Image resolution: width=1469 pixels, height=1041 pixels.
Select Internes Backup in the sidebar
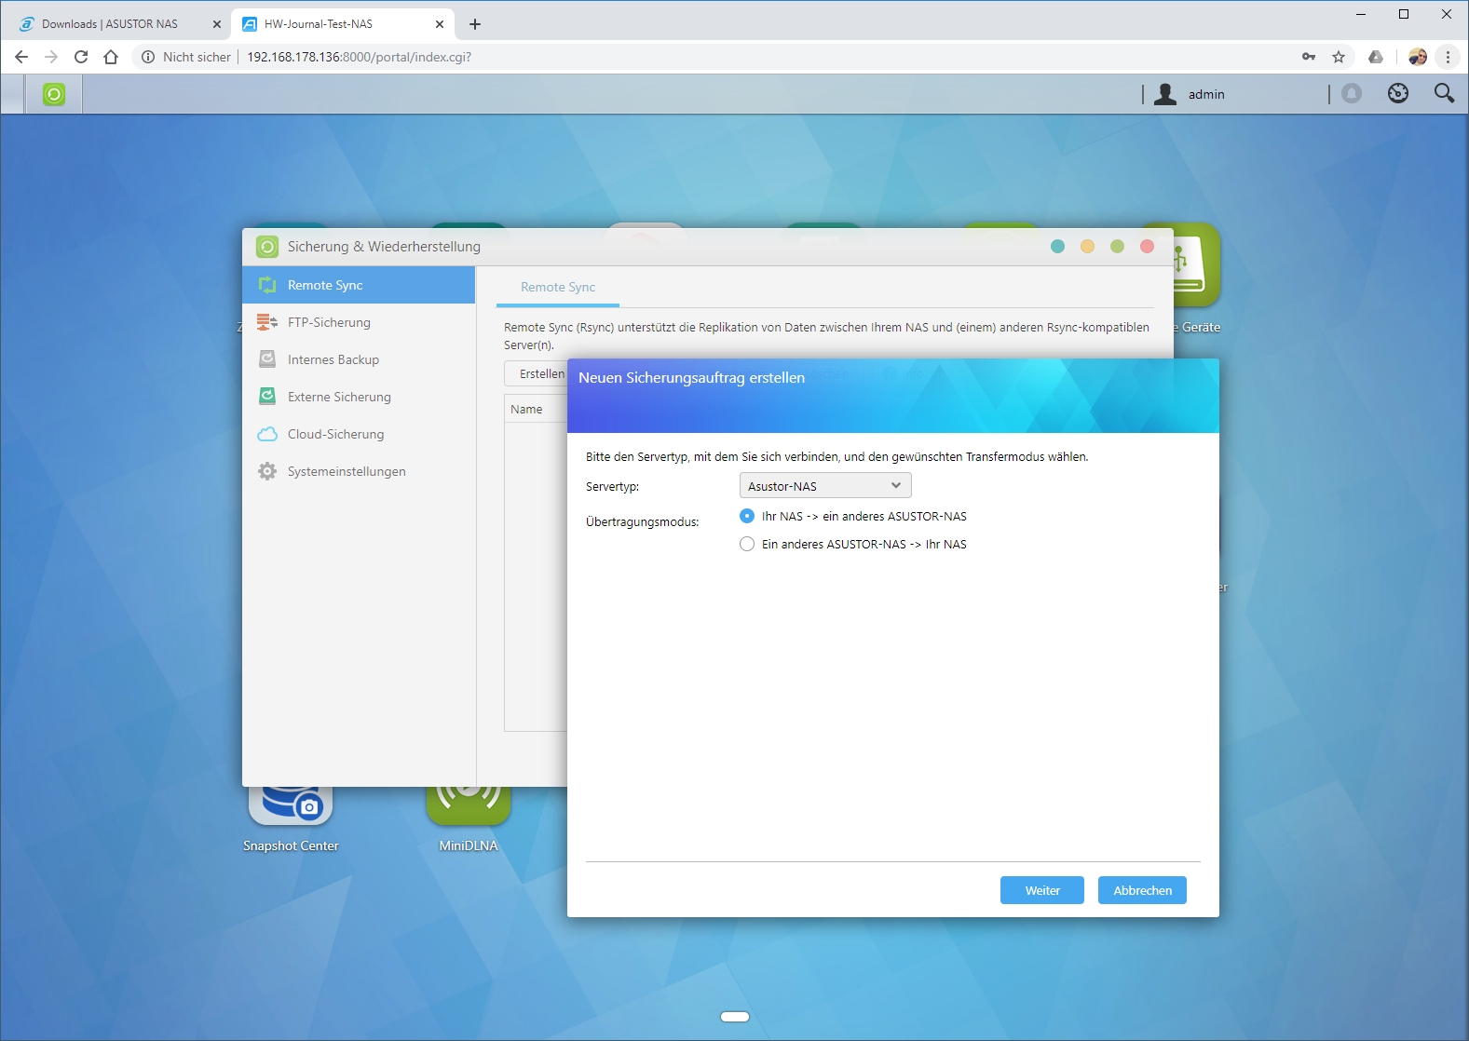coord(359,359)
